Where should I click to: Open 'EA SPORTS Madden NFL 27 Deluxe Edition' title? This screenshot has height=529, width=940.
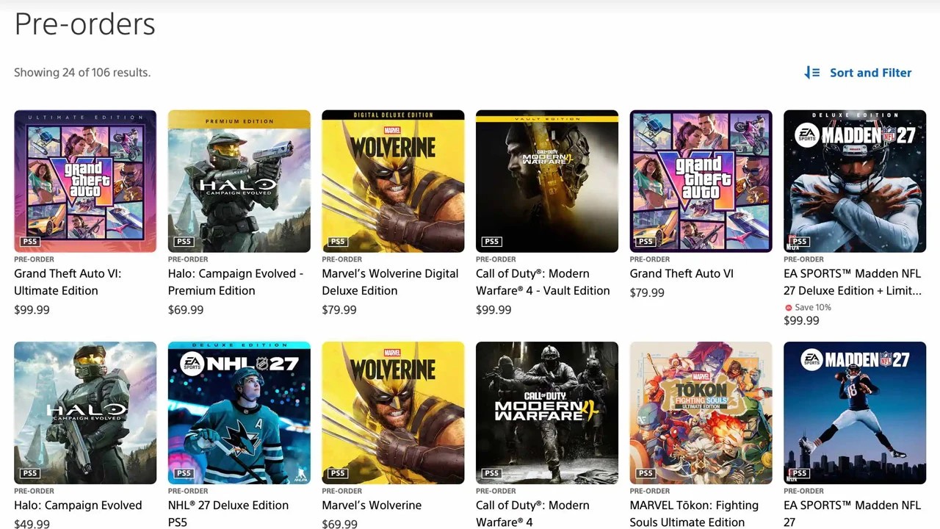tap(853, 282)
